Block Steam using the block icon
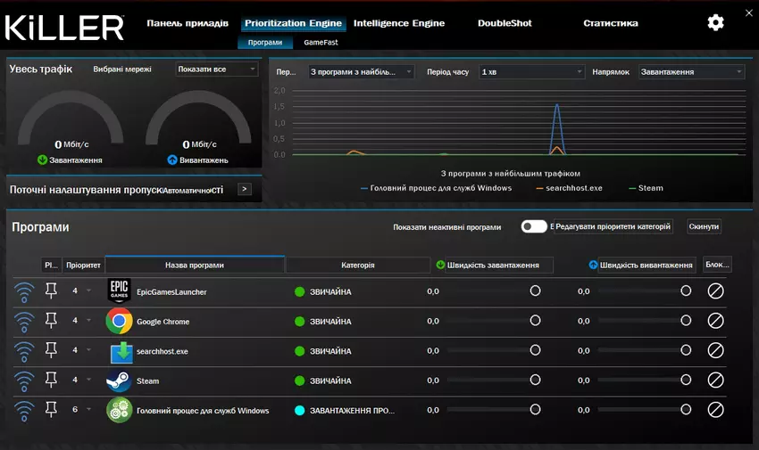 tap(715, 380)
